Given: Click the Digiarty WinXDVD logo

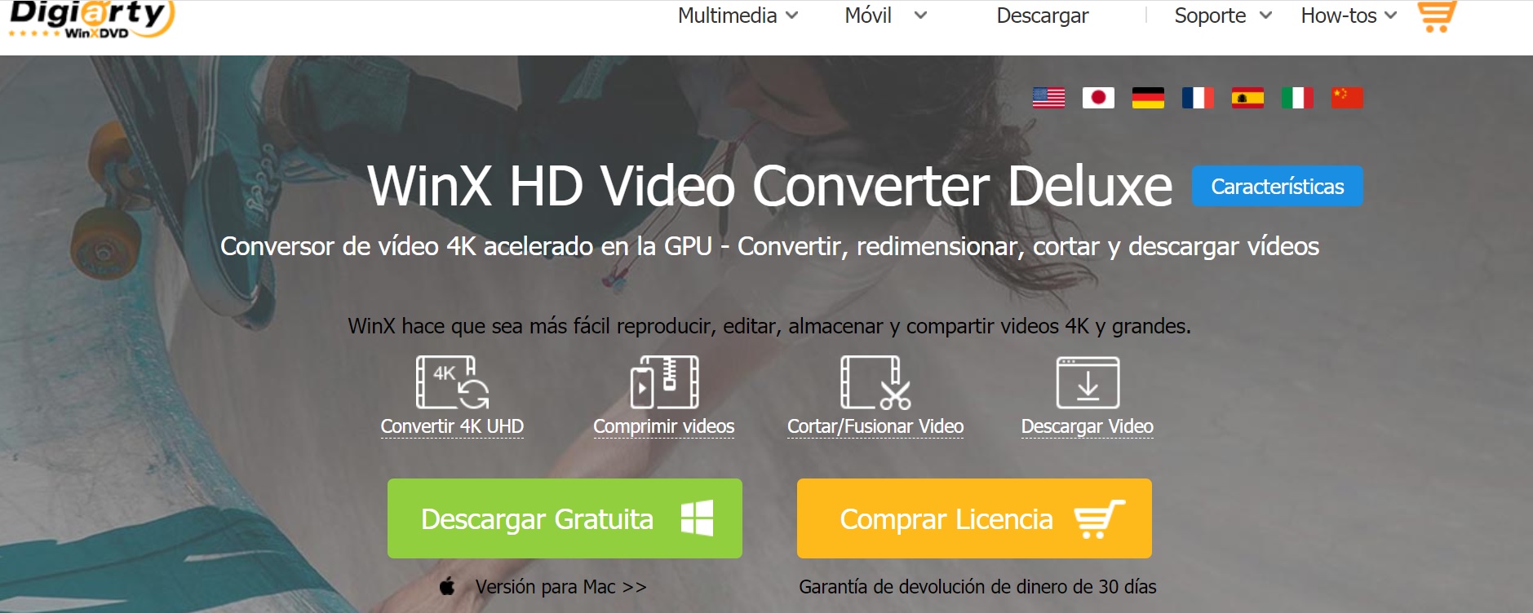Looking at the screenshot, I should click(x=91, y=19).
